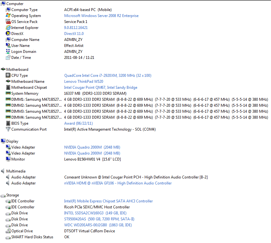Select the Computer Type field label
Viewport: 271px width, 243px height.
pos(24,10)
